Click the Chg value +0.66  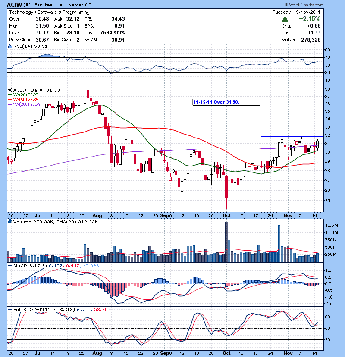[314, 26]
